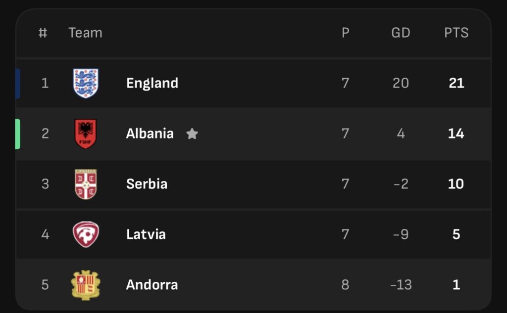Click the Latvia team crest
This screenshot has width=507, height=313.
click(x=86, y=234)
